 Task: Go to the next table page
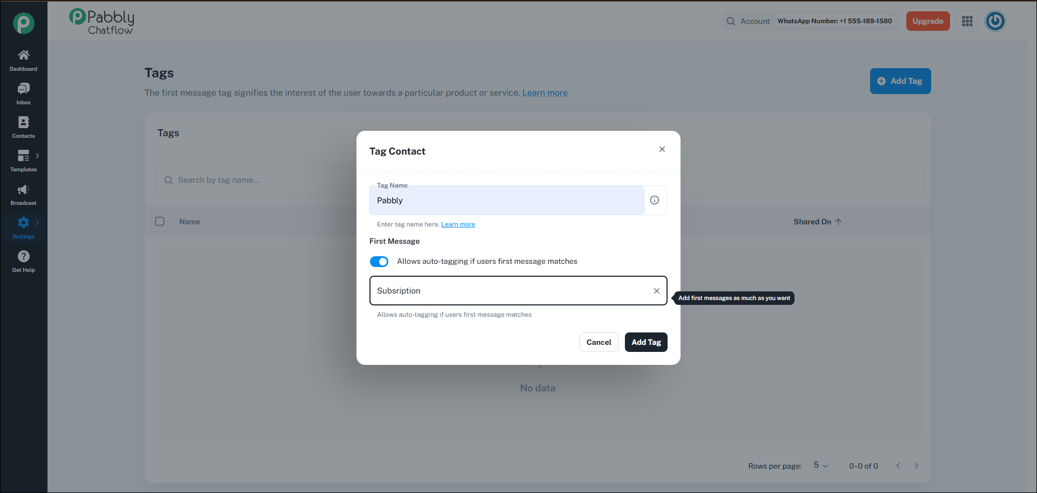coord(917,466)
